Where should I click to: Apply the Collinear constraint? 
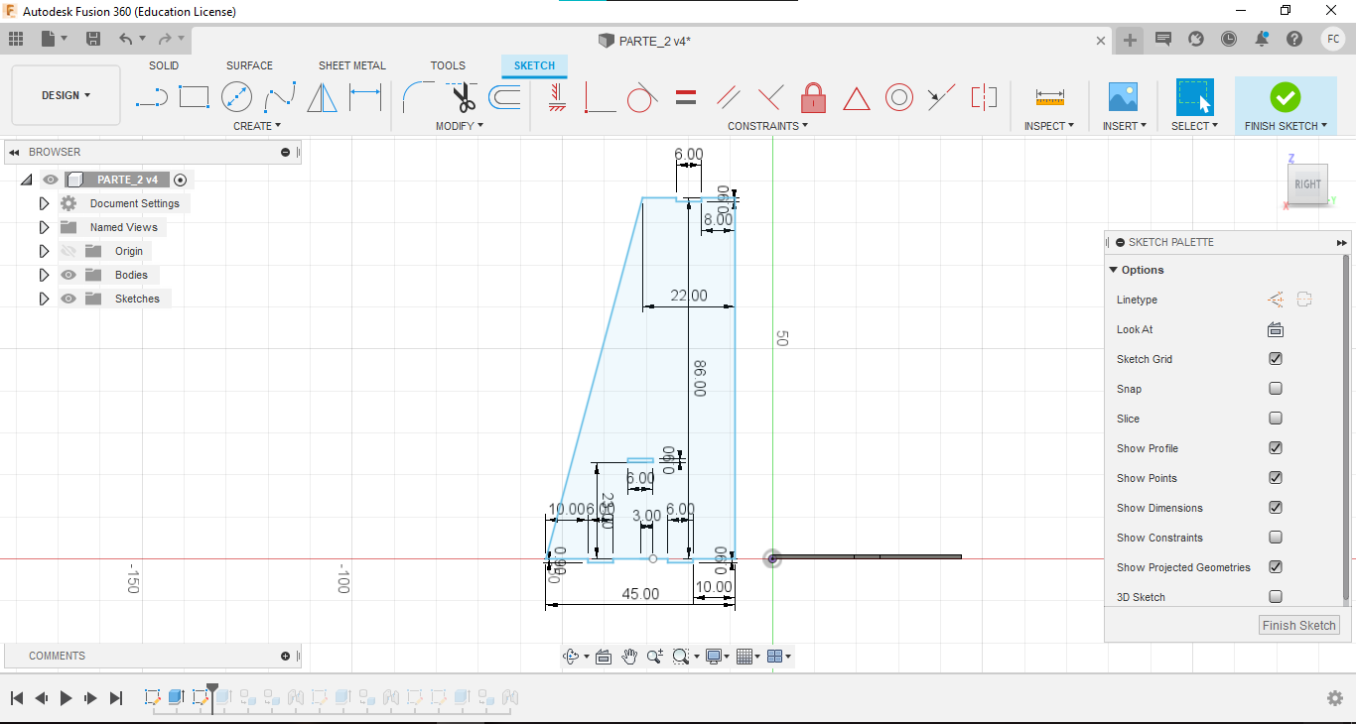(941, 97)
